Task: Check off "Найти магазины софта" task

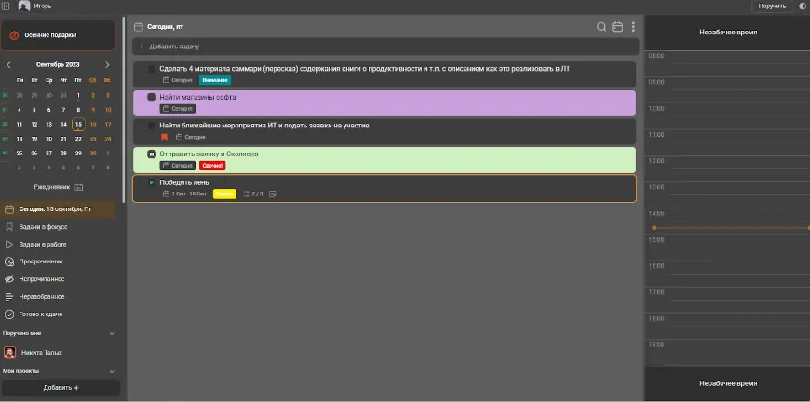Action: (152, 97)
